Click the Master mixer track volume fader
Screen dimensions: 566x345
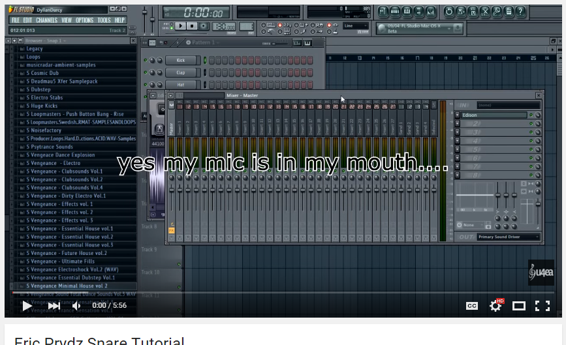coord(172,190)
